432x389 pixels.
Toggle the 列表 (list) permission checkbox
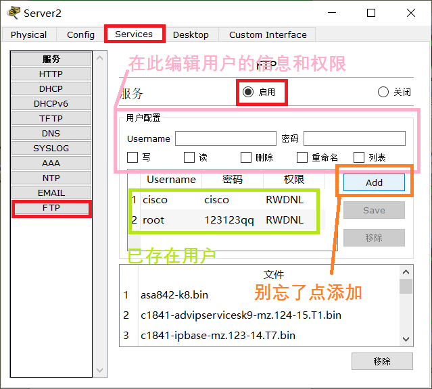[x=359, y=157]
